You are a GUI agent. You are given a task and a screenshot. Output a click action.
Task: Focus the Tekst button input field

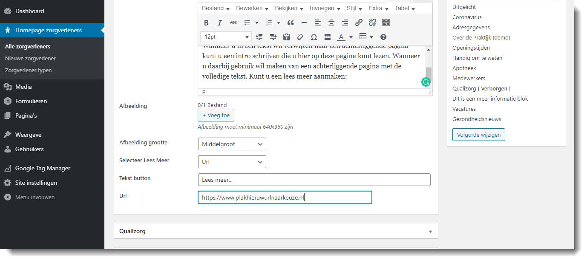[x=314, y=180]
